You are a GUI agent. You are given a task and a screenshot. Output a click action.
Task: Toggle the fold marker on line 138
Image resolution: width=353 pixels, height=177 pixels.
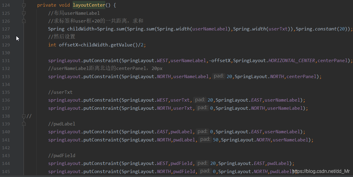pyautogui.click(x=24, y=116)
